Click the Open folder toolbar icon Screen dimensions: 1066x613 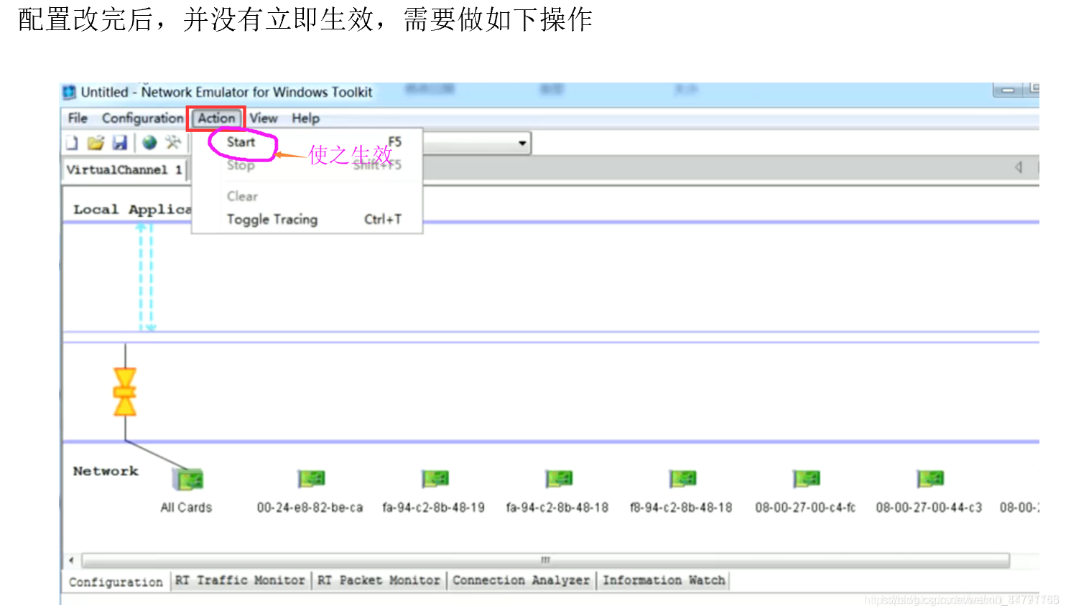96,143
